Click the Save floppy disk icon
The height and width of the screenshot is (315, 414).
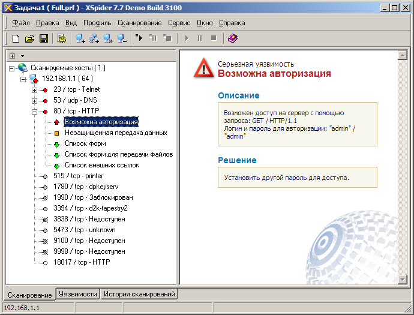point(44,38)
